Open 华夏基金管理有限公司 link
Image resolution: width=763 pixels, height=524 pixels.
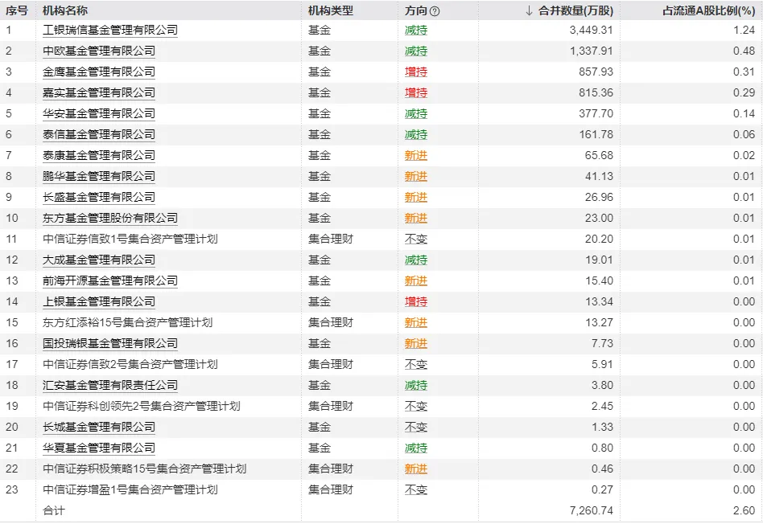pyautogui.click(x=99, y=448)
